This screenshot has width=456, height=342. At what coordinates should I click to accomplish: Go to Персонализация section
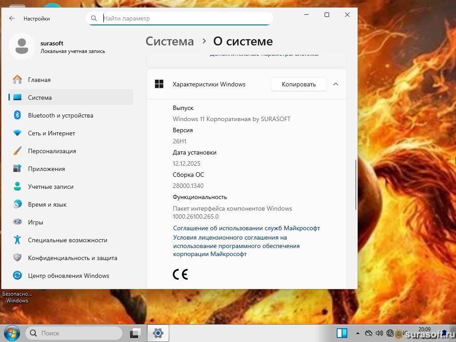[52, 151]
